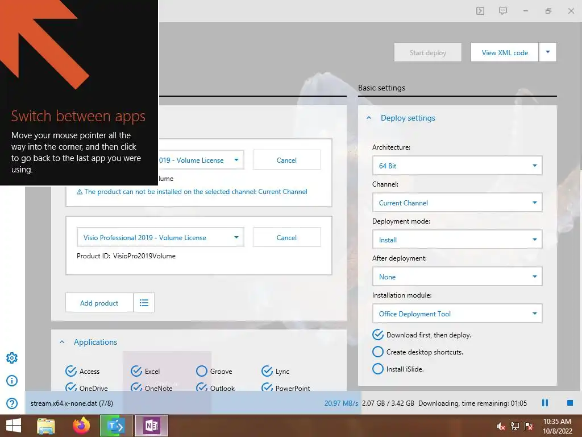Open the settings gear in sidebar
Image resolution: width=582 pixels, height=437 pixels.
click(x=12, y=358)
